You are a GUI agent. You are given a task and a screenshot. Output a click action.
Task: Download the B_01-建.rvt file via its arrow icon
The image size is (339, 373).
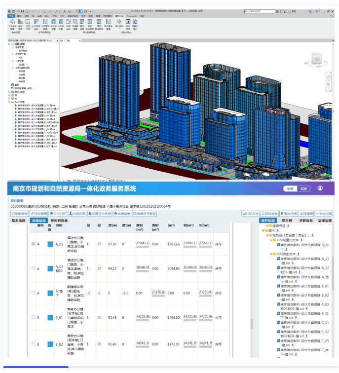pos(293,291)
